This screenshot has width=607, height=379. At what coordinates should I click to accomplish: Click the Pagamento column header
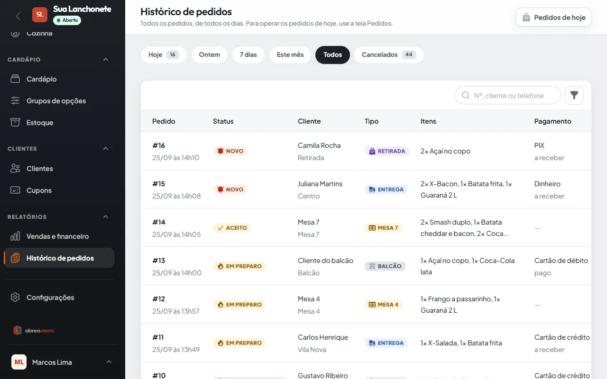pyautogui.click(x=552, y=121)
